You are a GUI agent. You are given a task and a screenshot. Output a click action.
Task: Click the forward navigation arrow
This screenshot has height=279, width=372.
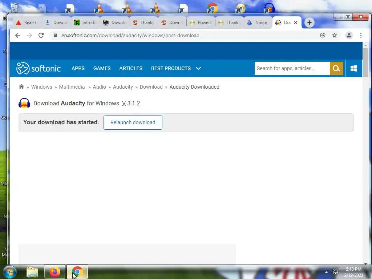click(29, 35)
